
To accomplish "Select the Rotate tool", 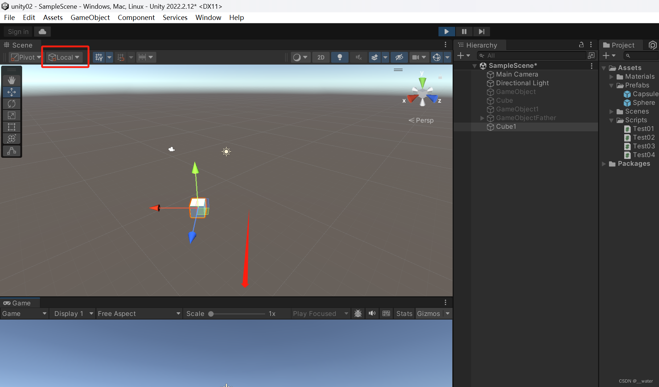I will tap(12, 104).
